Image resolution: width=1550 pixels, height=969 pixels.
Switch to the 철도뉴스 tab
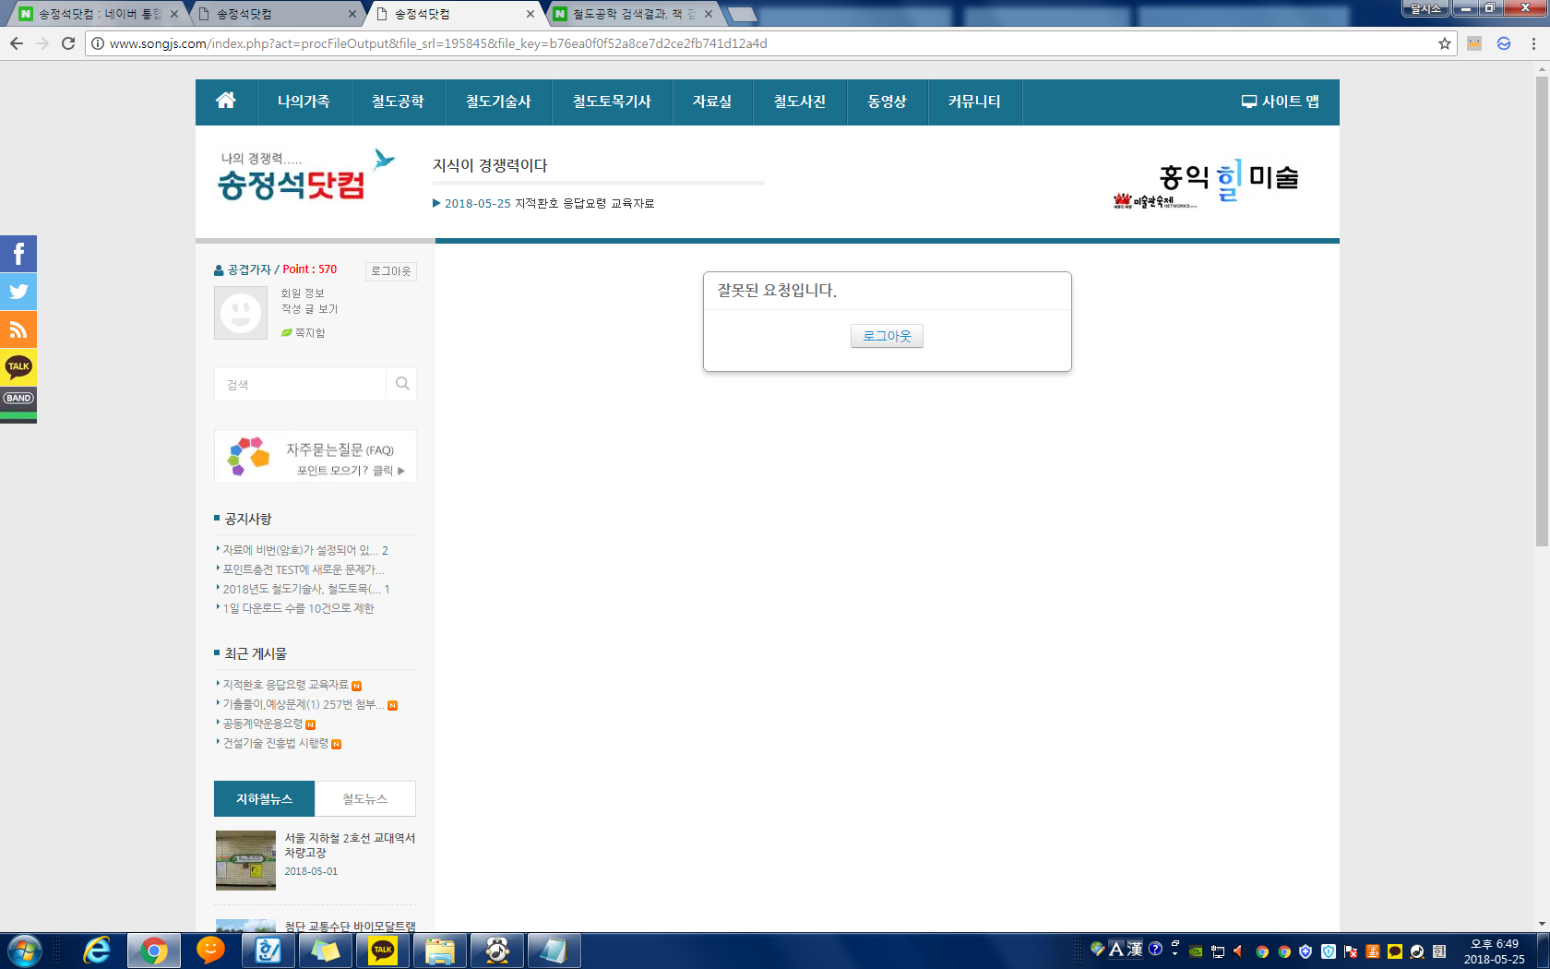click(364, 798)
